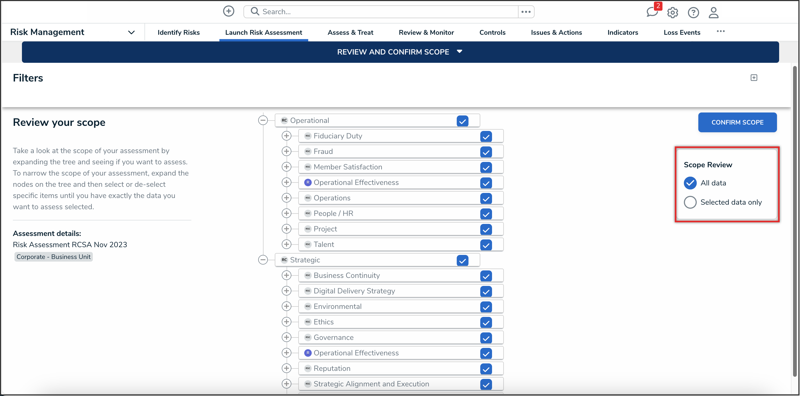Switch to the Assess & Treat tab
This screenshot has height=396, width=800.
(x=350, y=33)
